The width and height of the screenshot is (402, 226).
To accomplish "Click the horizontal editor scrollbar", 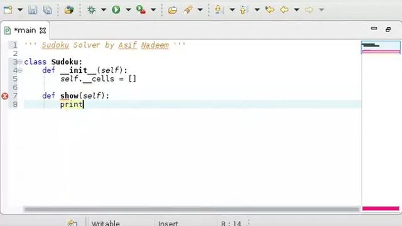I will tap(192, 209).
